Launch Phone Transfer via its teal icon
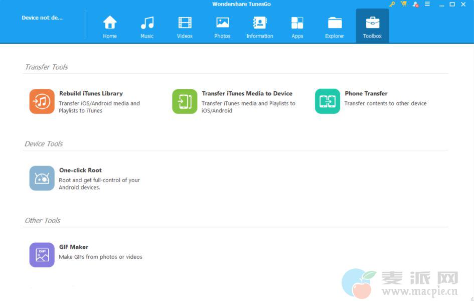The width and height of the screenshot is (474, 301). click(x=328, y=101)
